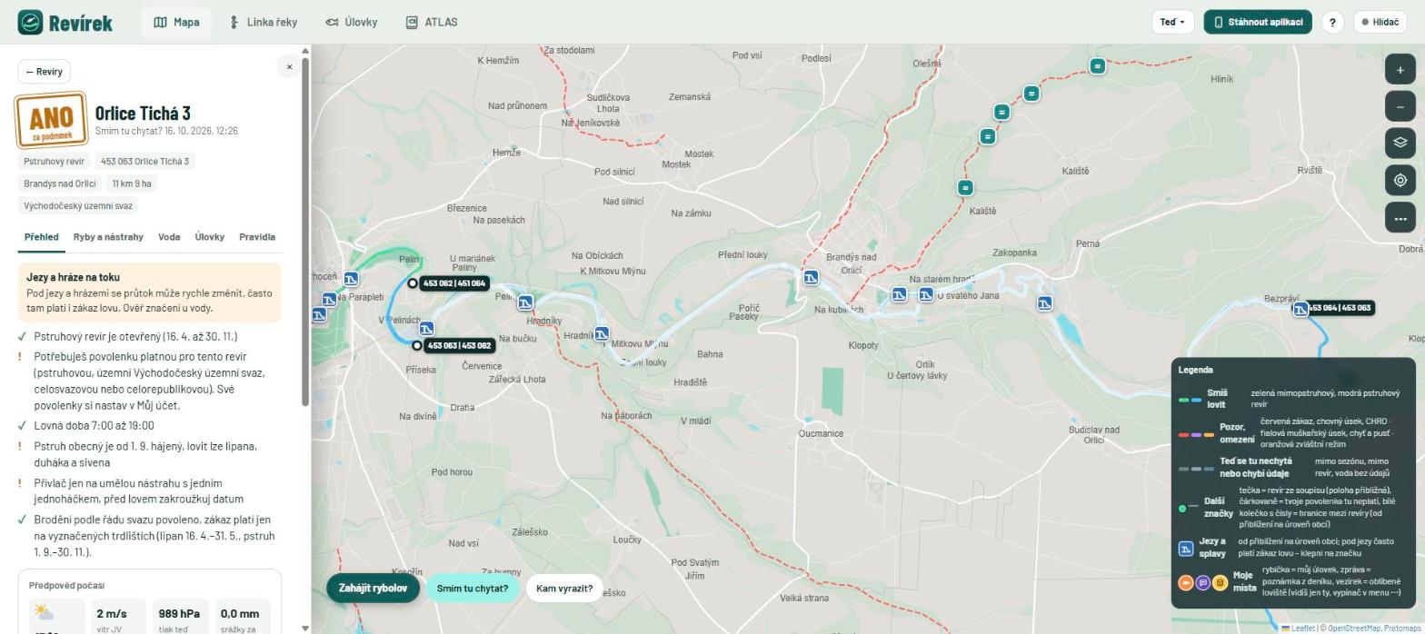Center the map on my location
The width and height of the screenshot is (1425, 634).
pyautogui.click(x=1400, y=180)
